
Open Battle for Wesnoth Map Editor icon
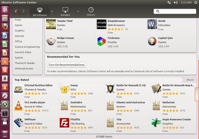click(x=156, y=89)
